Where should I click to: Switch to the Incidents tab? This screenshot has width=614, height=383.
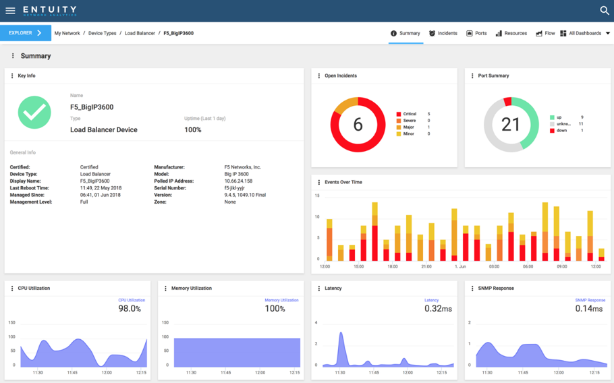pyautogui.click(x=443, y=33)
